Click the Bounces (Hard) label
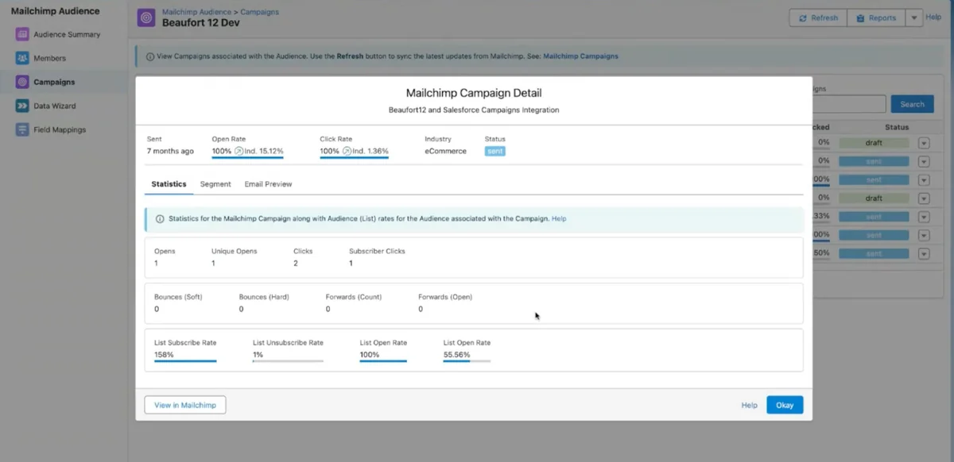Image resolution: width=954 pixels, height=462 pixels. [264, 297]
